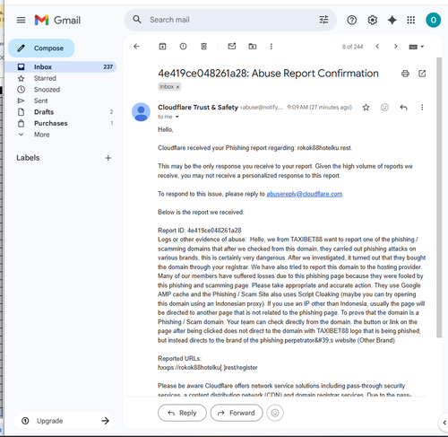Go back to the inbox arrow
Image resolution: width=448 pixels, height=437 pixels.
tap(136, 47)
